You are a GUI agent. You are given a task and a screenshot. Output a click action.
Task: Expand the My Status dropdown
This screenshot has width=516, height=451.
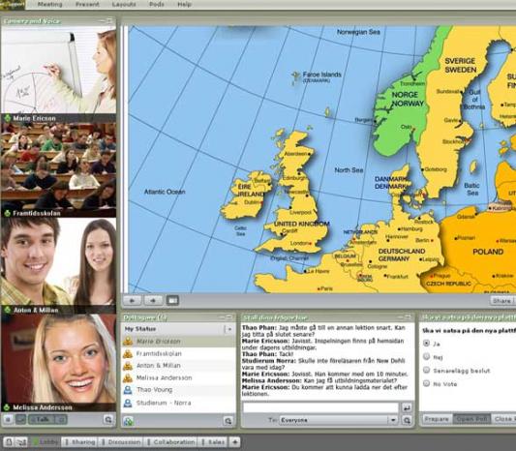tap(229, 329)
